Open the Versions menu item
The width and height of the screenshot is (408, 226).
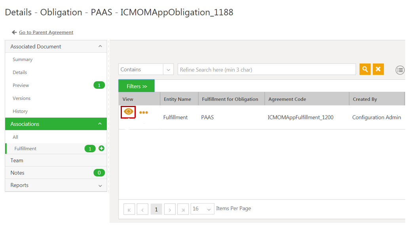[21, 98]
